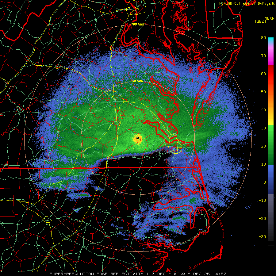276x276 pixels.
Task: Click the [dBZ] unit label
Action: click(x=260, y=21)
